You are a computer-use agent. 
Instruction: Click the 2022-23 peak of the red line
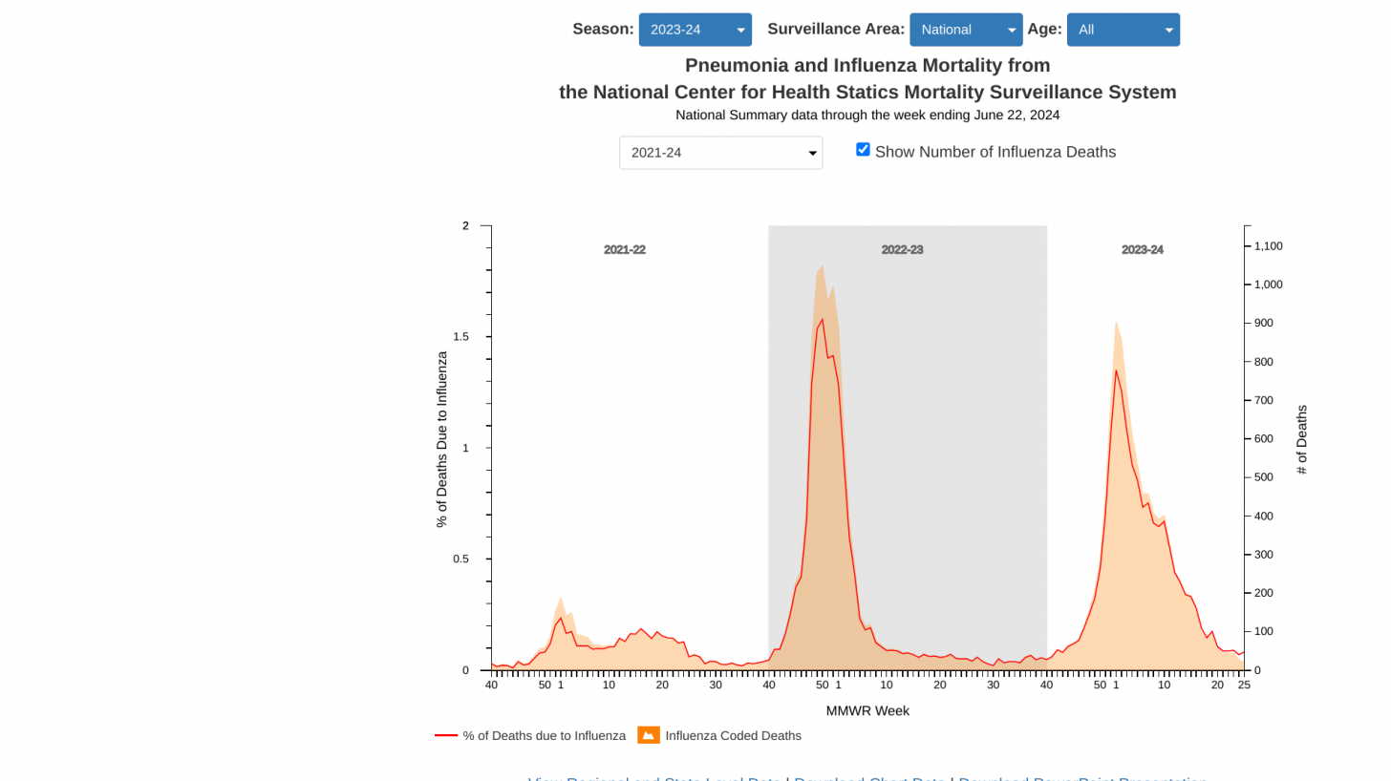822,319
